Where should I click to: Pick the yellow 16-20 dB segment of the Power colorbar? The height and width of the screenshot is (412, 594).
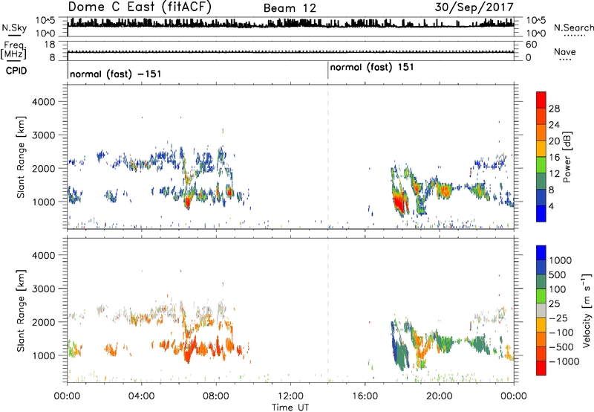pyautogui.click(x=541, y=149)
